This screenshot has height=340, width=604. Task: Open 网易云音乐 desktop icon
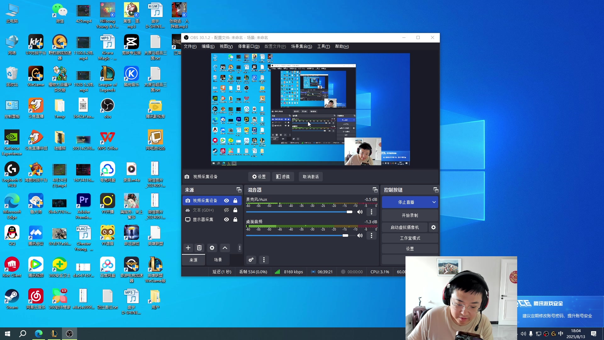click(36, 299)
